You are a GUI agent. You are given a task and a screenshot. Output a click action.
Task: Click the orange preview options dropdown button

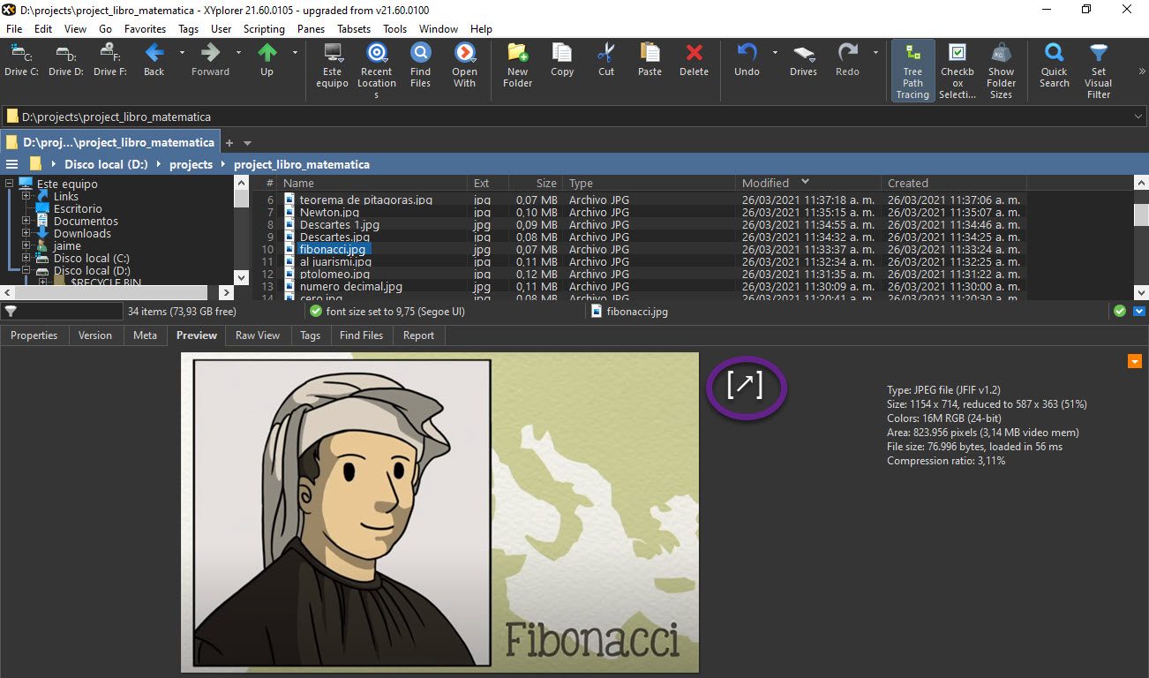(1135, 361)
